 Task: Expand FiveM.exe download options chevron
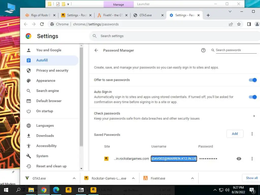pos(192,178)
